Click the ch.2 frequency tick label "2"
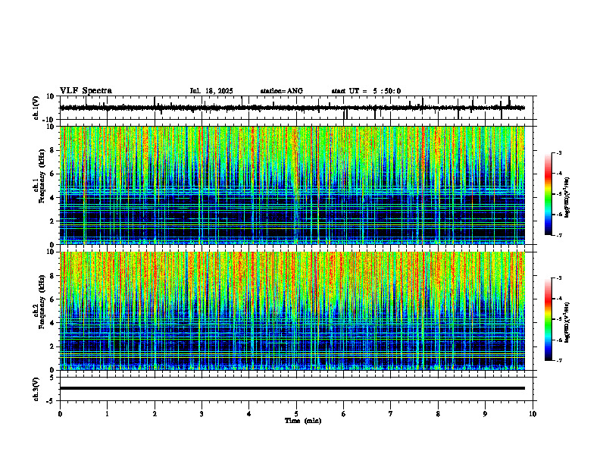Viewport: 600px width, 464px height. [53, 346]
